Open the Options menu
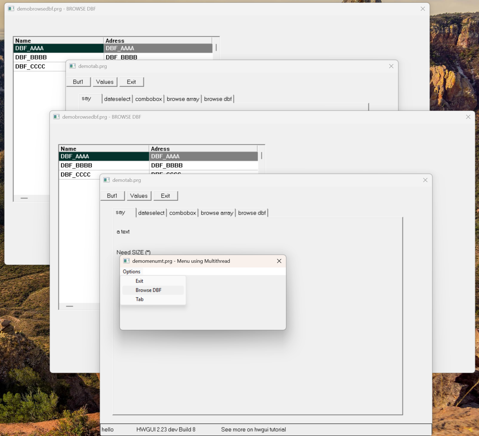Image resolution: width=479 pixels, height=436 pixels. 131,272
